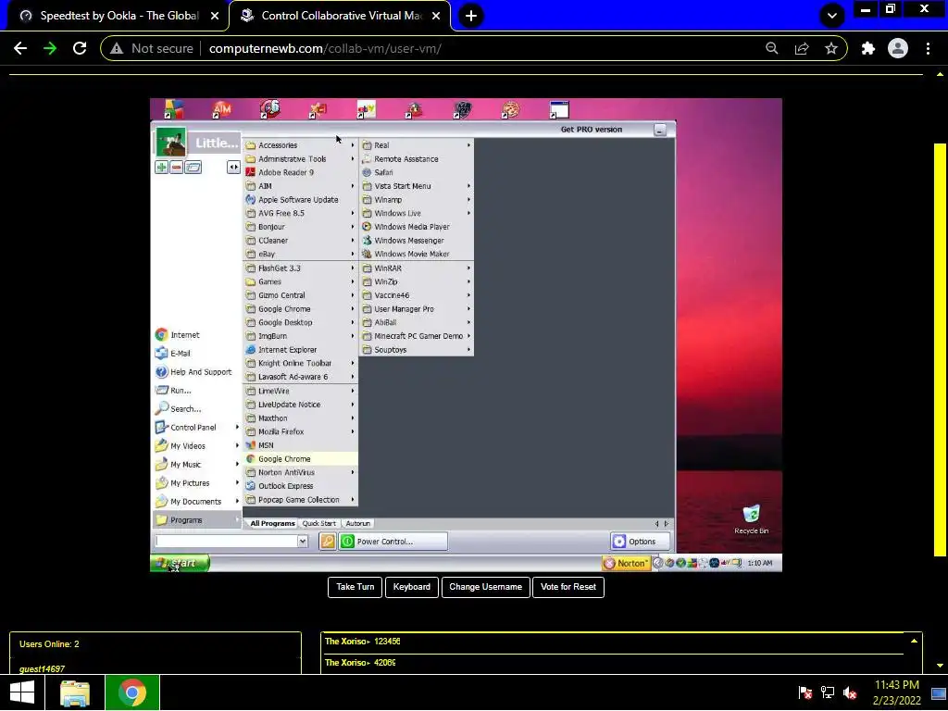Image resolution: width=948 pixels, height=711 pixels.
Task: Open Recycle Bin on VM desktop
Action: coord(751,519)
